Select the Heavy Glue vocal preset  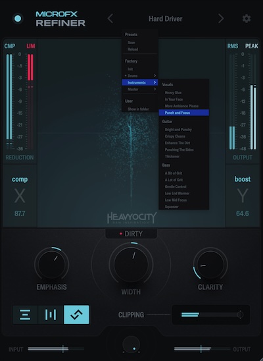point(184,92)
